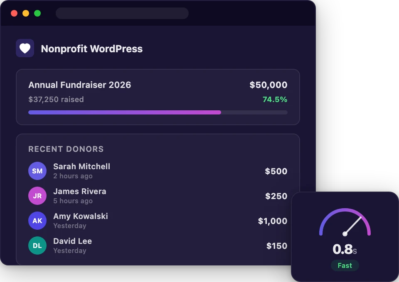399x282 pixels.
Task: Collapse the performance gauge panel
Action: click(345, 236)
